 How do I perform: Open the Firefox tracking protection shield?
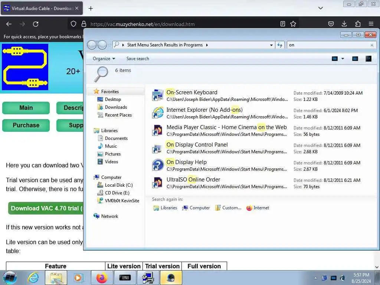[73, 24]
